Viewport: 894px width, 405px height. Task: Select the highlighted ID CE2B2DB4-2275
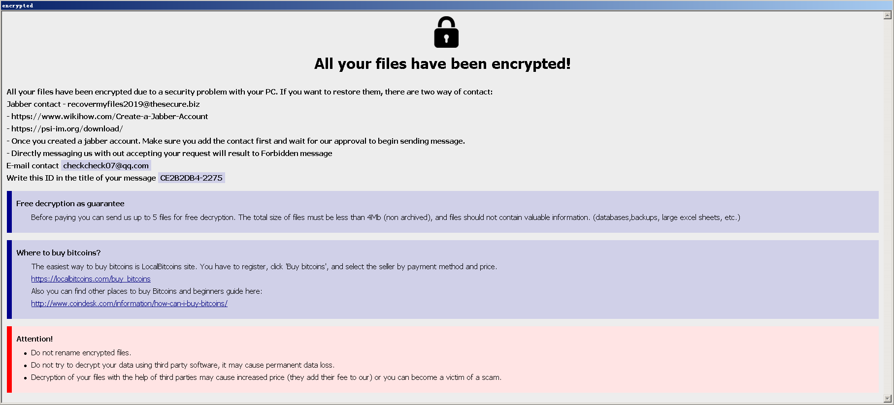click(x=191, y=178)
